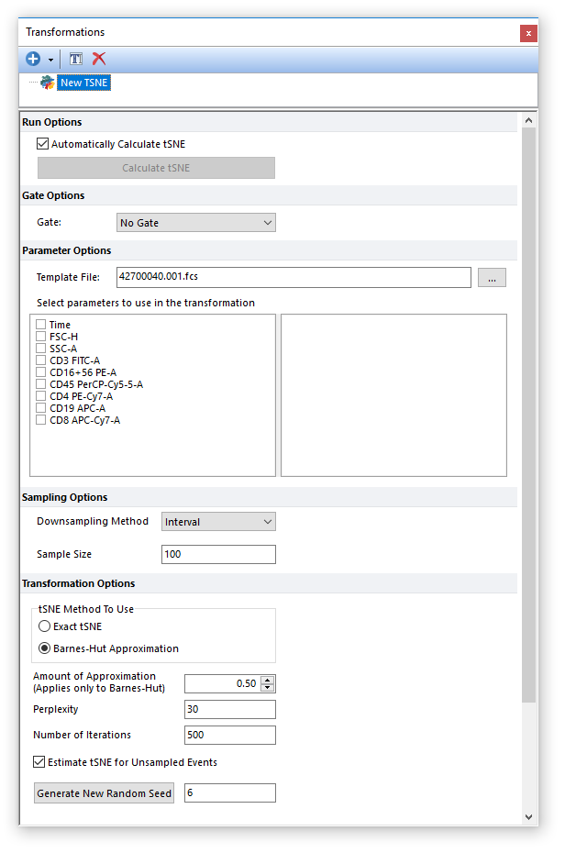This screenshot has width=565, height=853.
Task: Open the add transformation dropdown arrow
Action: 50,60
